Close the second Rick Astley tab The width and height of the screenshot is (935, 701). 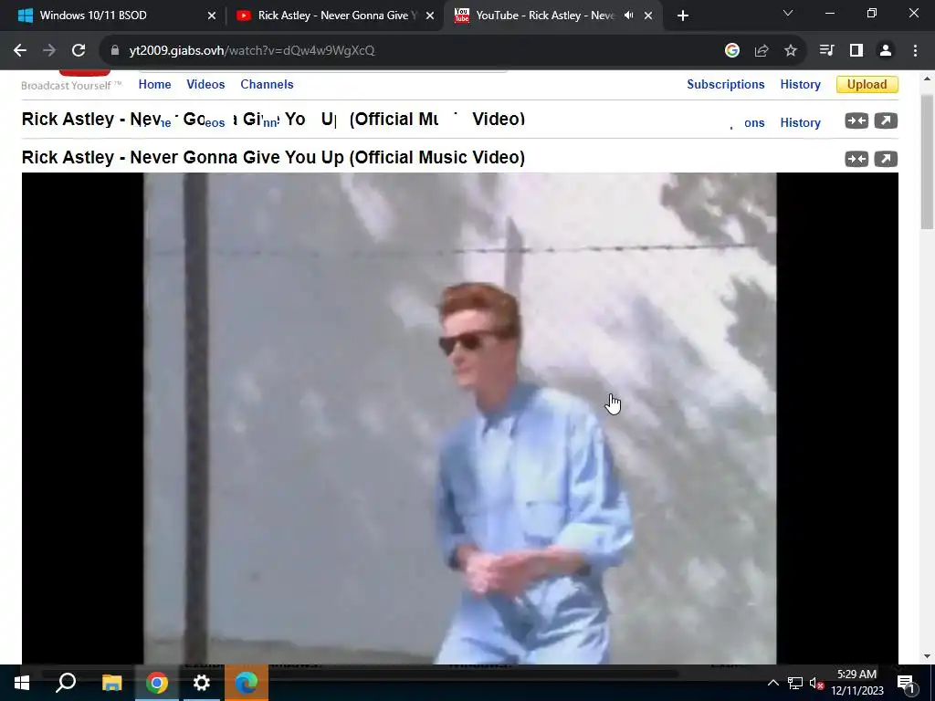pos(430,16)
